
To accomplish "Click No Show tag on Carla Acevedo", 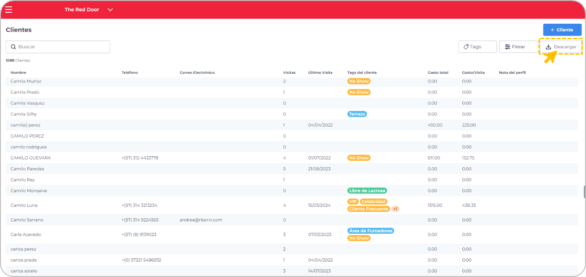I will (x=359, y=238).
